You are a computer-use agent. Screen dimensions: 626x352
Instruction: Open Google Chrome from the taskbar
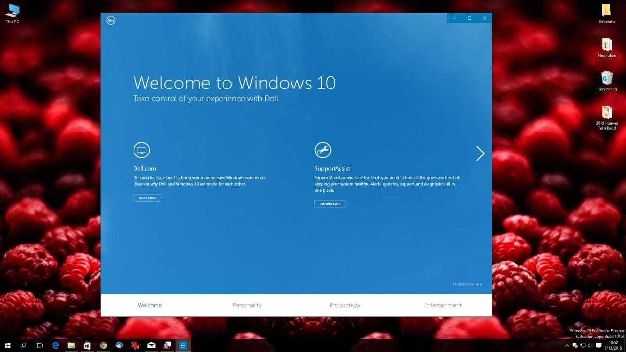coord(103,346)
